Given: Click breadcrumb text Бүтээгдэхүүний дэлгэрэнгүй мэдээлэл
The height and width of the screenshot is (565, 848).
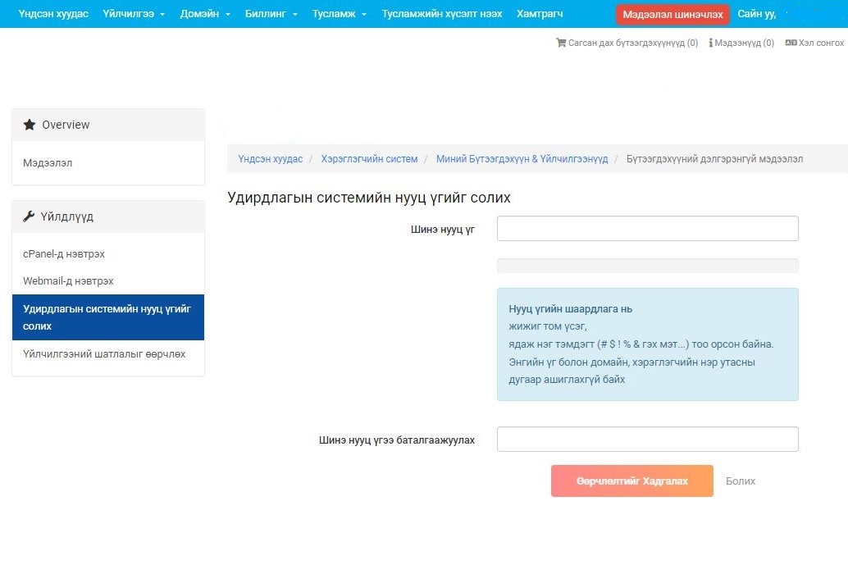Looking at the screenshot, I should pyautogui.click(x=714, y=159).
